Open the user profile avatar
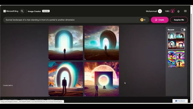This screenshot has width=193, height=109. [x=160, y=11]
